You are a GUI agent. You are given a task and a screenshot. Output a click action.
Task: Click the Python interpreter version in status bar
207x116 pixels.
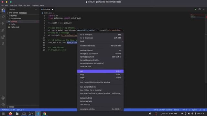point(8,110)
